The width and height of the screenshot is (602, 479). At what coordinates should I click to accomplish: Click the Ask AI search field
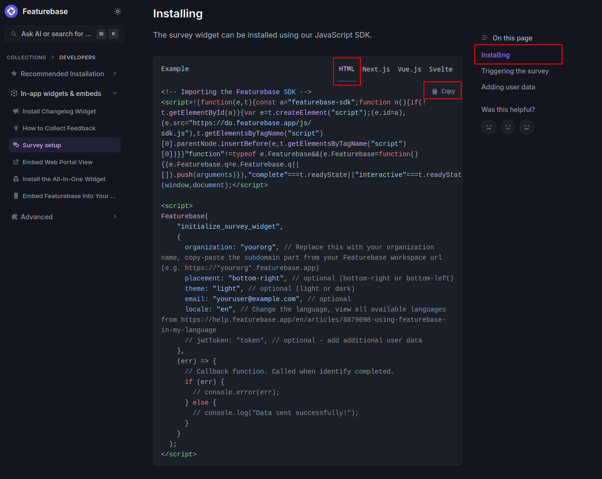pos(65,34)
